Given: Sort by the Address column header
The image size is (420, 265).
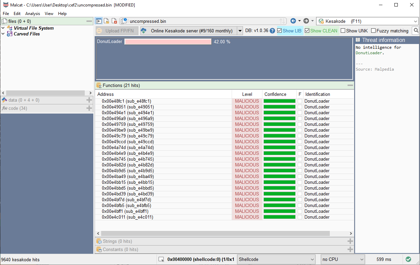Looking at the screenshot, I should [163, 94].
